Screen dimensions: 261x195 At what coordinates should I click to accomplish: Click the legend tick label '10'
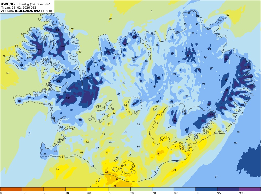[24, 193]
